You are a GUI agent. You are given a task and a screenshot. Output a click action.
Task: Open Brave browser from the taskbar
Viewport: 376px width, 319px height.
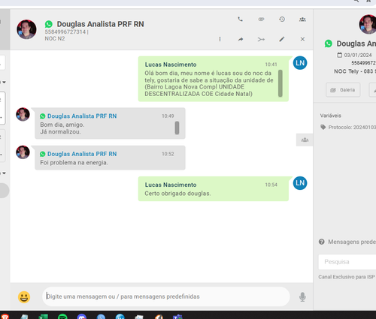click(5, 317)
